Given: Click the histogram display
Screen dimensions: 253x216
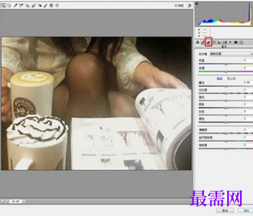Looking at the screenshot, I should tap(224, 14).
